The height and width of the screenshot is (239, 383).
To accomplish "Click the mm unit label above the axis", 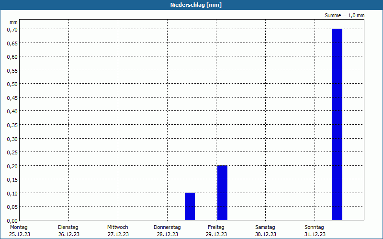I will coord(13,22).
